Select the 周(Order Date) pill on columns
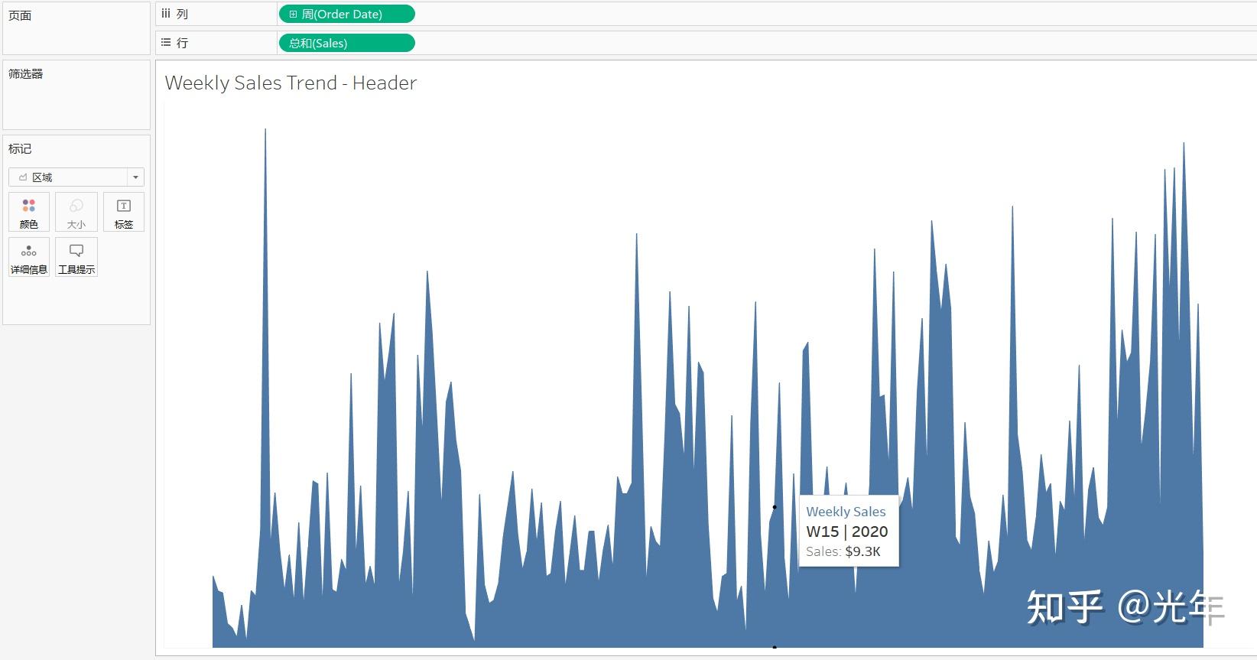 coord(347,14)
